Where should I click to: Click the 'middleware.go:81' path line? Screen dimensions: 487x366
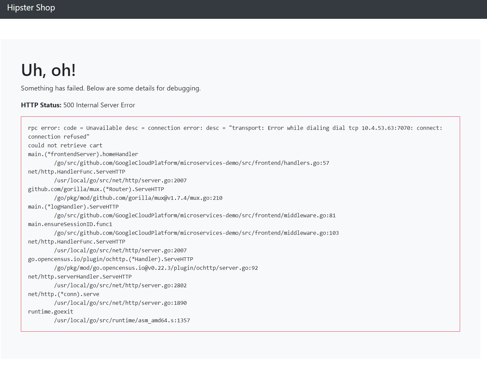(195, 215)
